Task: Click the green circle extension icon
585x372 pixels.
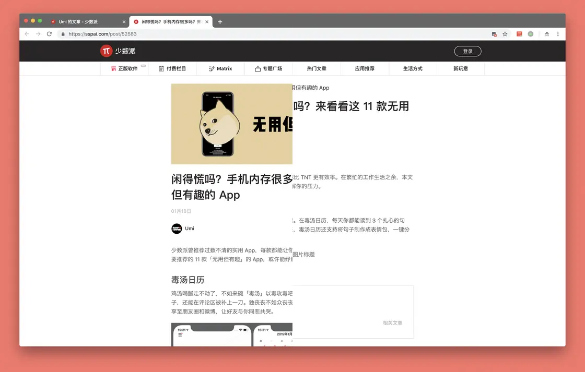Action: pyautogui.click(x=531, y=33)
